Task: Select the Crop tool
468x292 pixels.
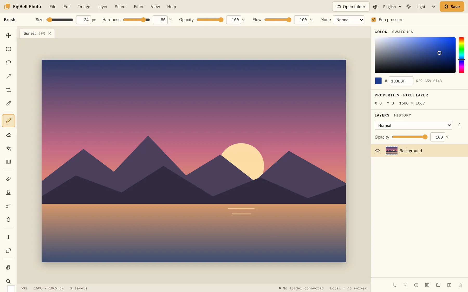Action: tap(8, 90)
